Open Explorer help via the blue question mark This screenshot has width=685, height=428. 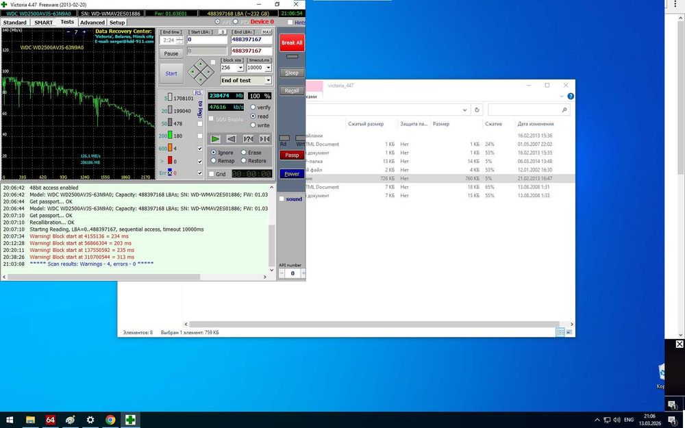tap(571, 96)
